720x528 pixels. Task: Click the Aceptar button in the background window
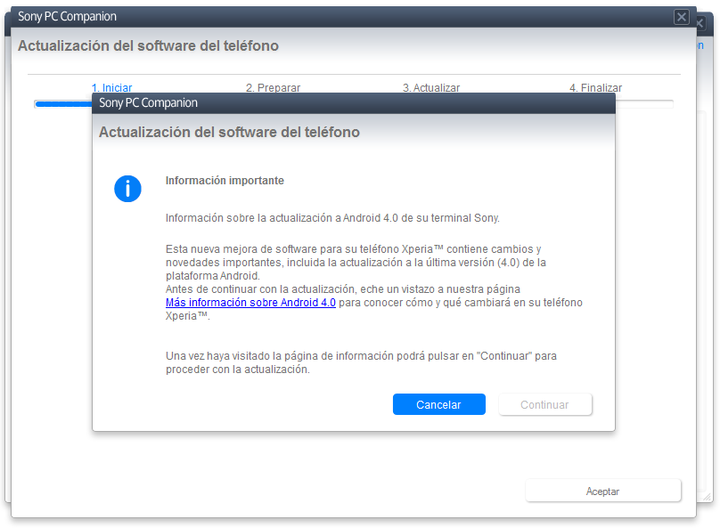603,491
